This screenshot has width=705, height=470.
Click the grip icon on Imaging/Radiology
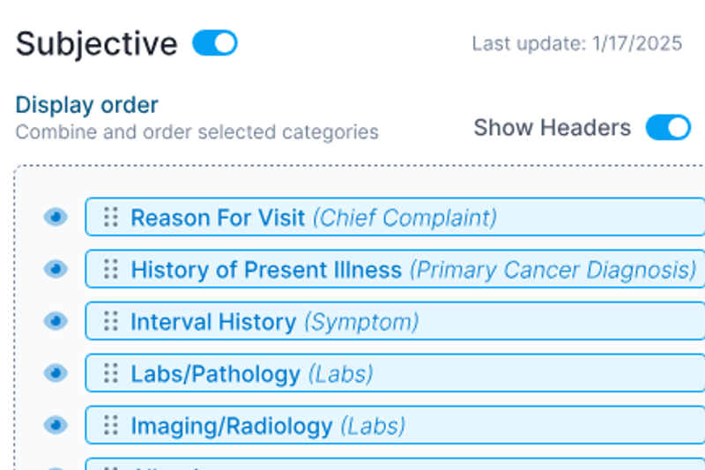pos(111,425)
